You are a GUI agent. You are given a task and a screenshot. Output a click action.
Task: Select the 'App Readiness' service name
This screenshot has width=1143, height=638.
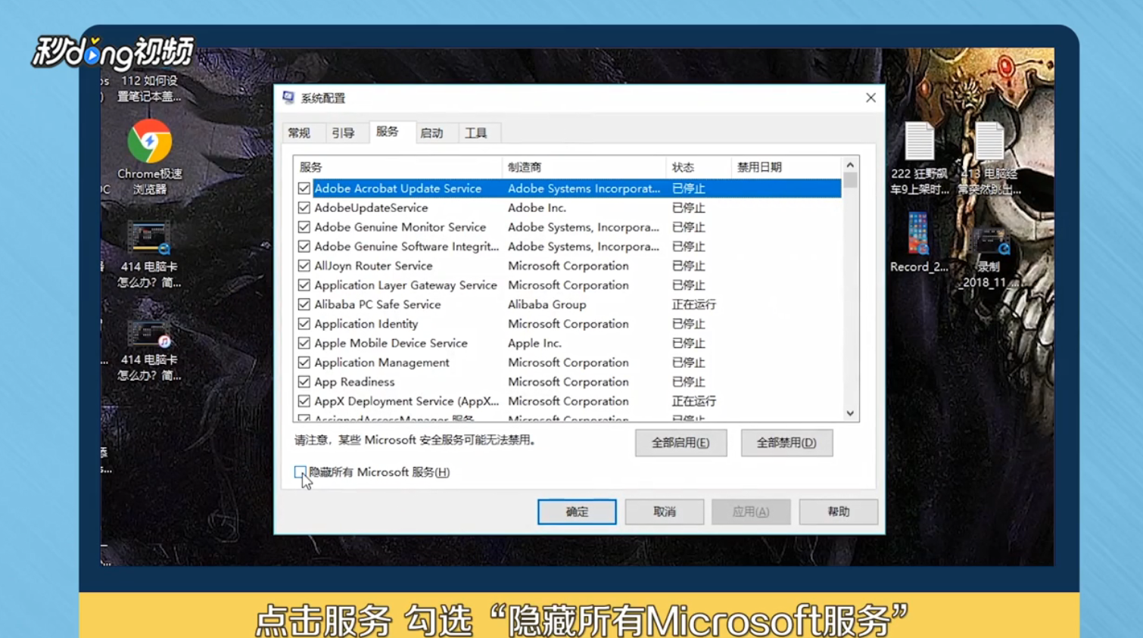(x=354, y=382)
